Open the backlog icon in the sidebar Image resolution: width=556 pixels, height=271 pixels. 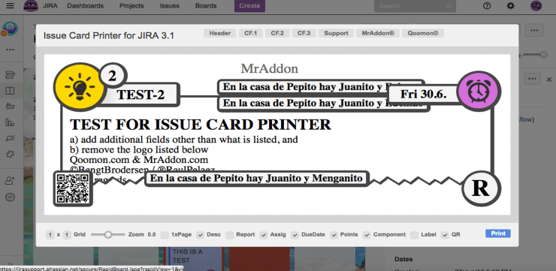[10, 75]
